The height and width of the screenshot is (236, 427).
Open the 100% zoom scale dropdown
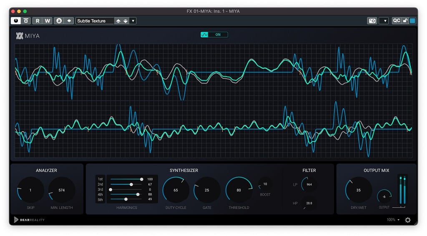[x=393, y=220]
